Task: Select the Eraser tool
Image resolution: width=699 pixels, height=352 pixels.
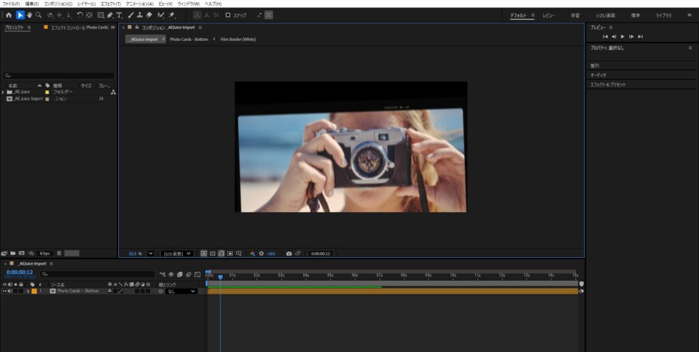Action: click(149, 15)
